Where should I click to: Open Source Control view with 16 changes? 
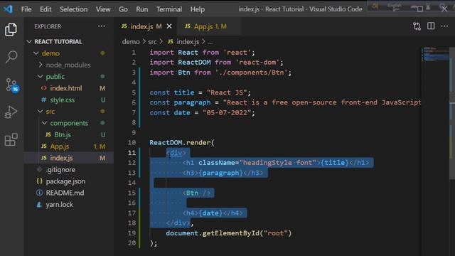pos(11,85)
